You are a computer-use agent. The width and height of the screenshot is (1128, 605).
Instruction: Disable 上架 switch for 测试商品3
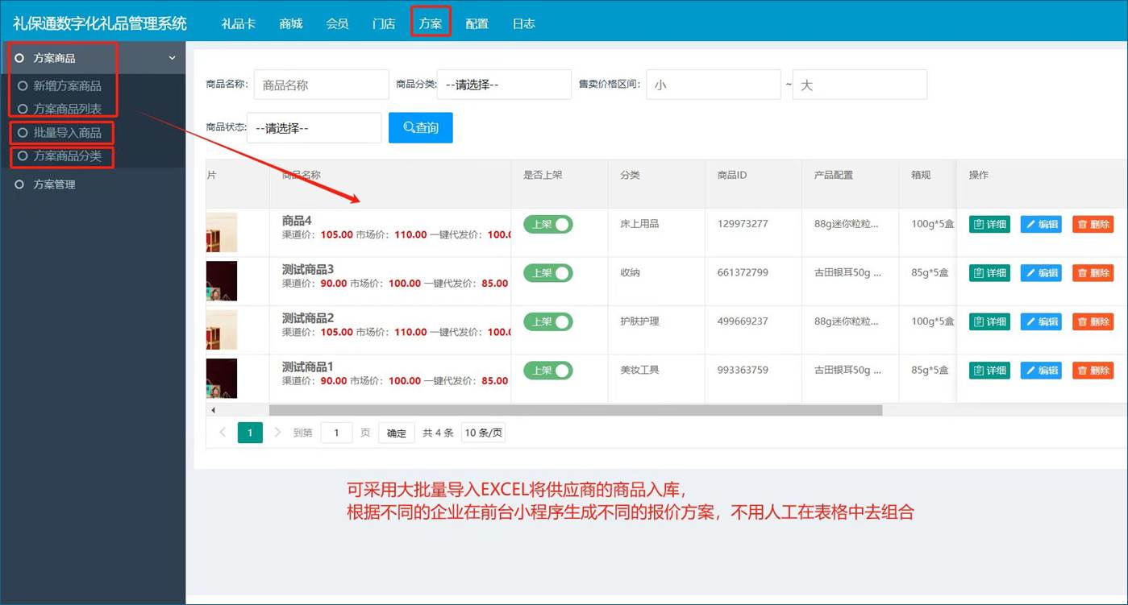[548, 273]
